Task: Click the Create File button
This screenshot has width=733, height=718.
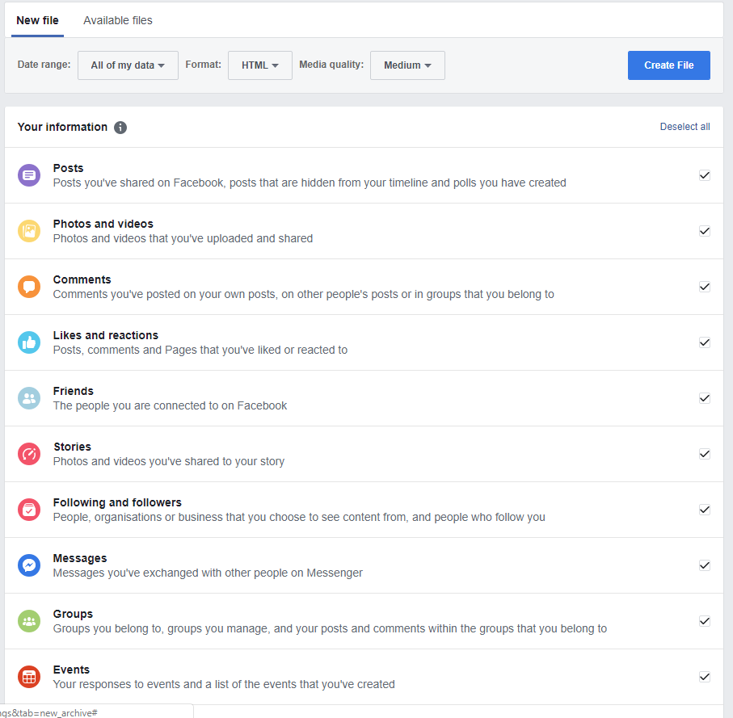Action: (x=668, y=65)
